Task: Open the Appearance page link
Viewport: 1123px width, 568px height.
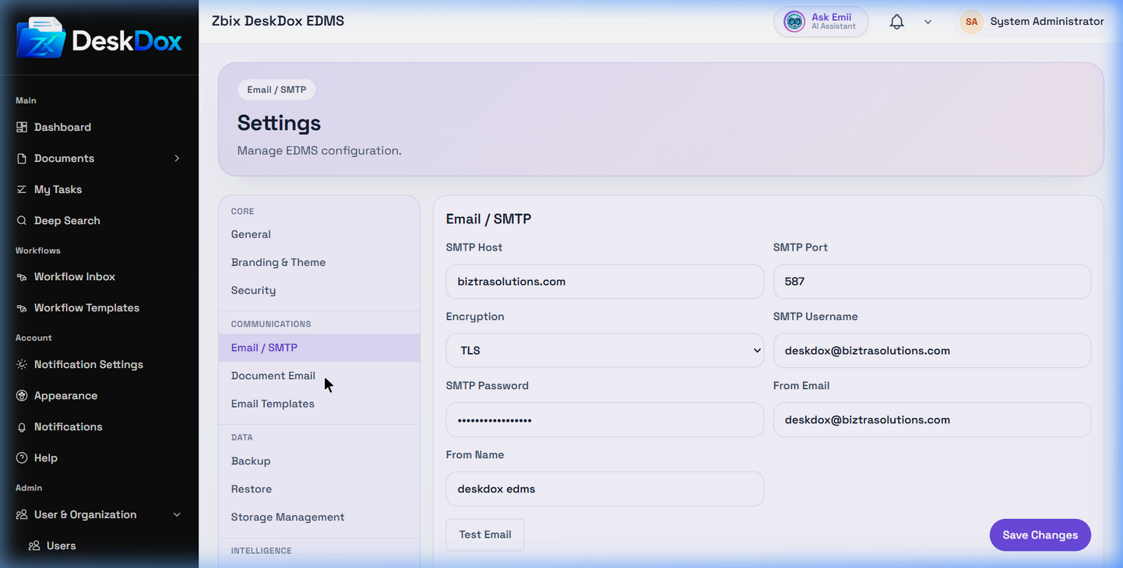Action: click(65, 395)
